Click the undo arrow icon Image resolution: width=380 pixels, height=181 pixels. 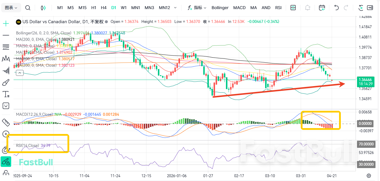coord(336,8)
